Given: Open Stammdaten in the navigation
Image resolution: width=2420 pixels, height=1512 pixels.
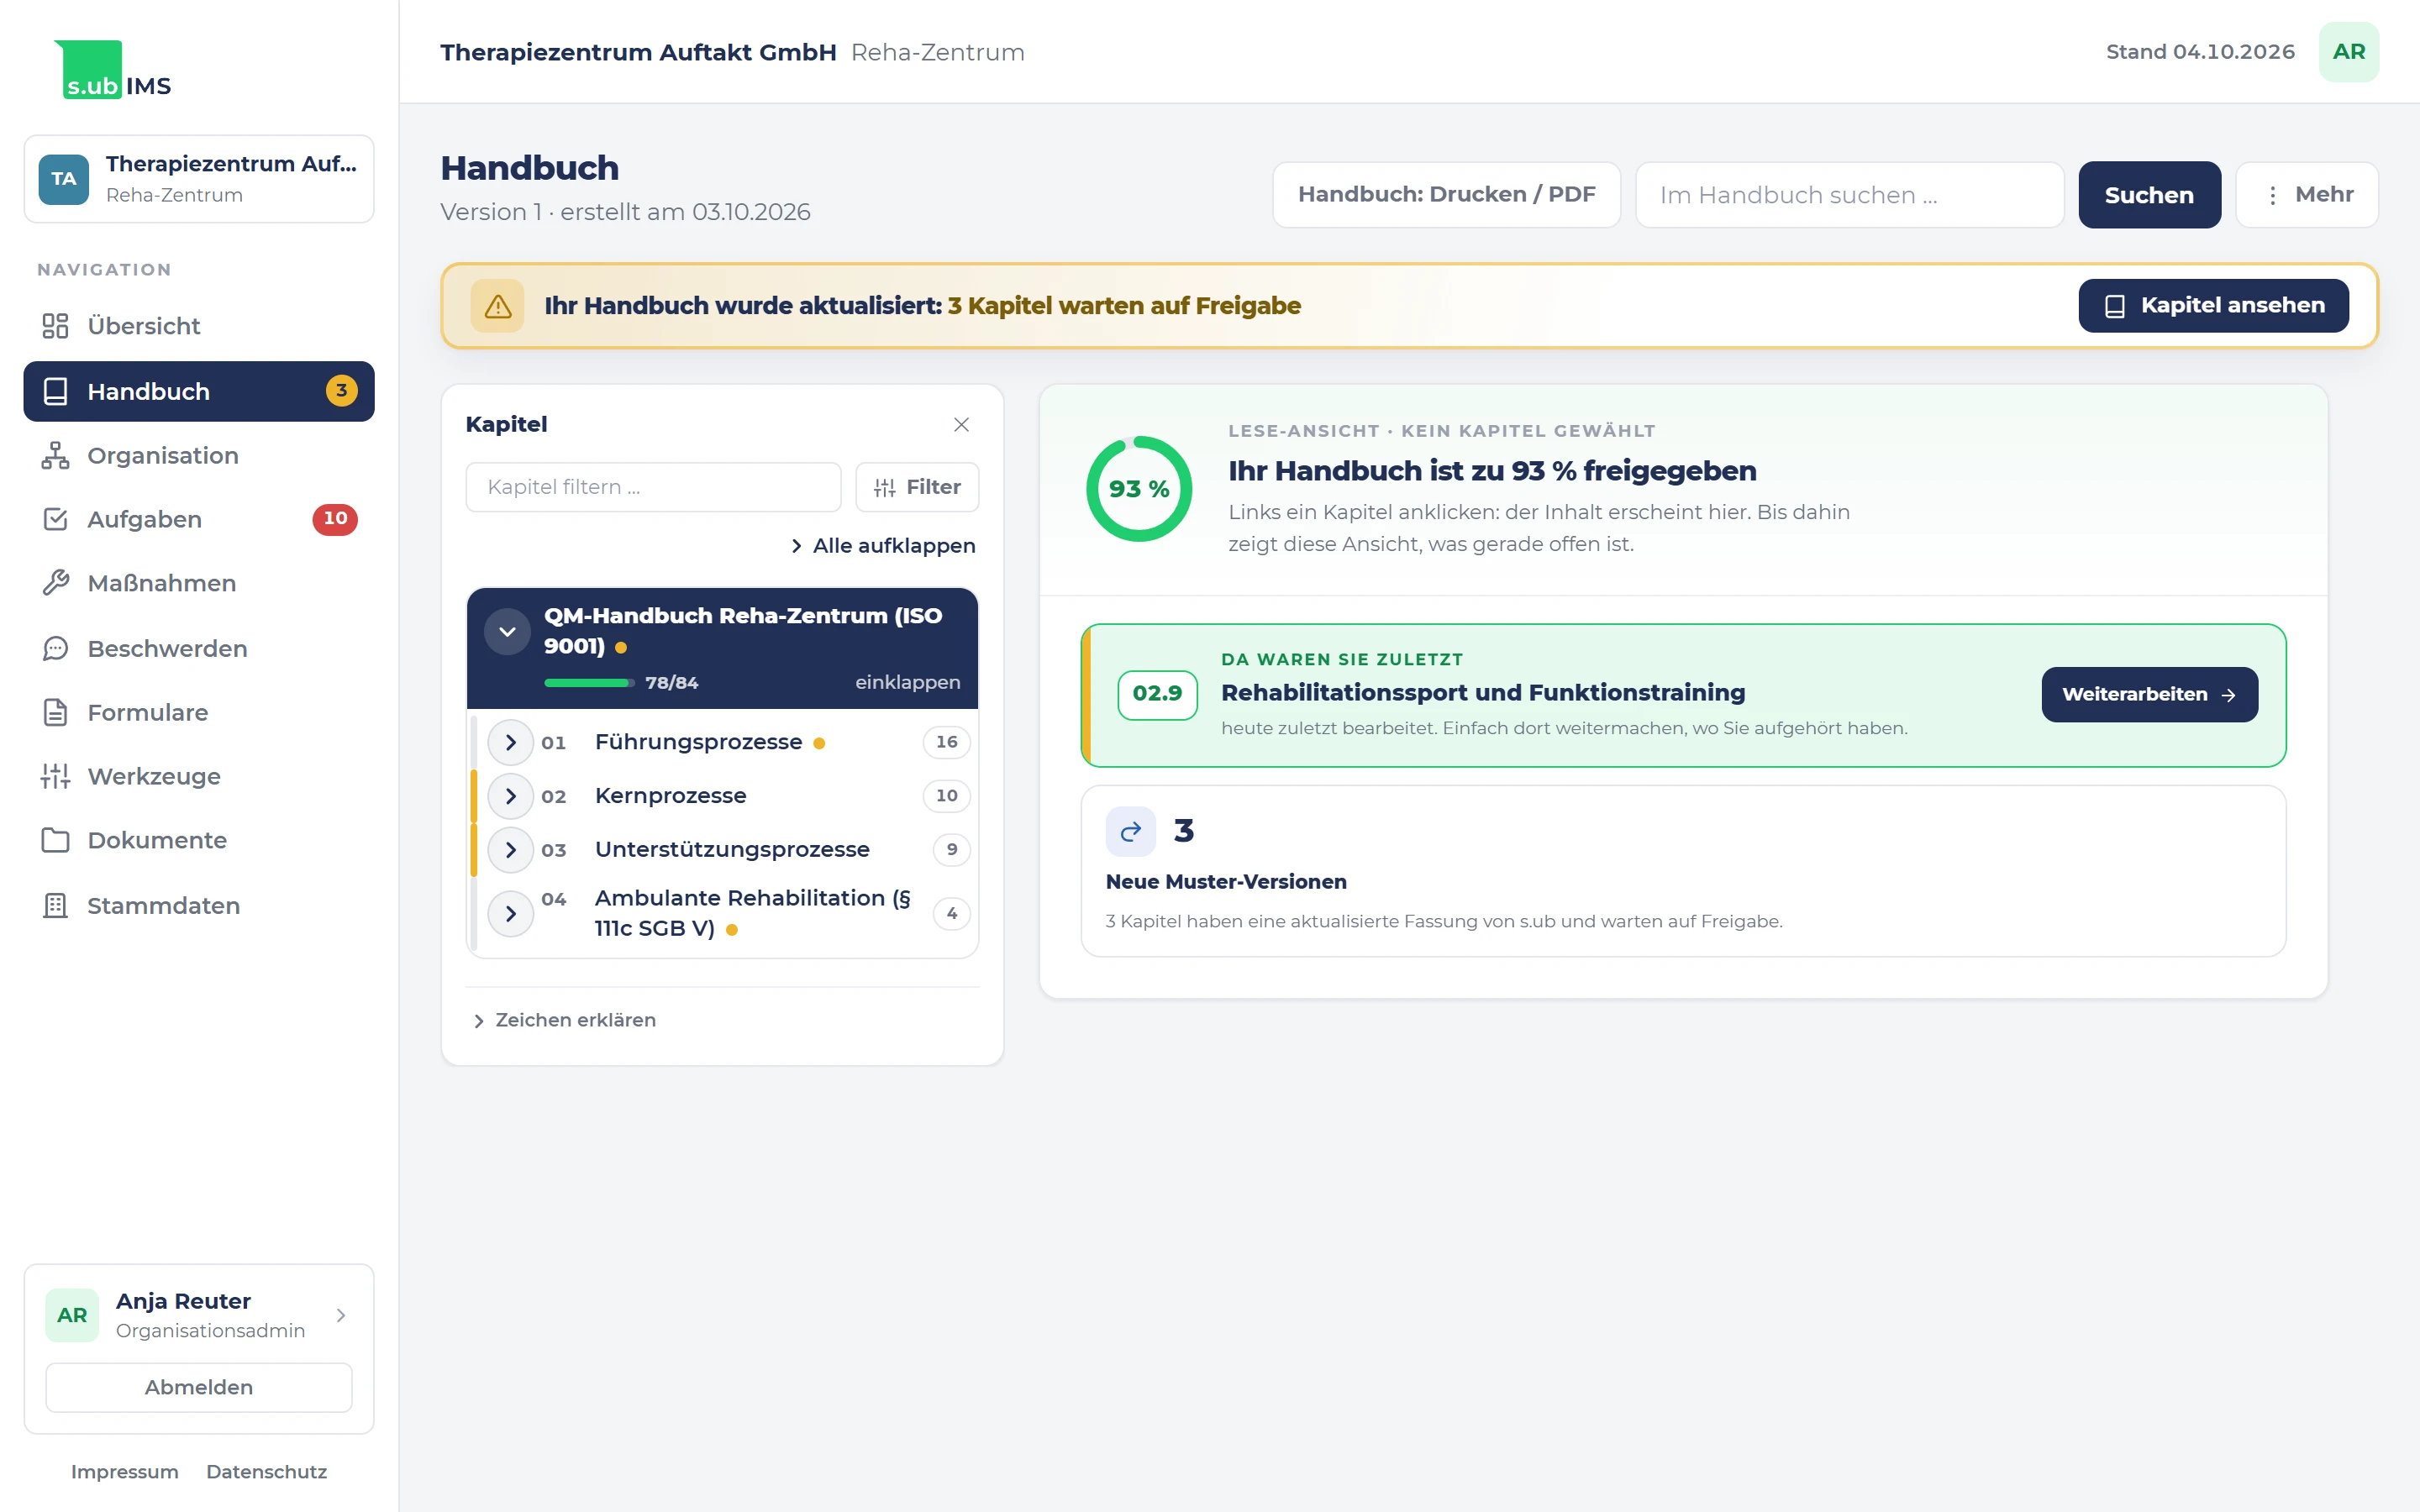Looking at the screenshot, I should (x=199, y=905).
